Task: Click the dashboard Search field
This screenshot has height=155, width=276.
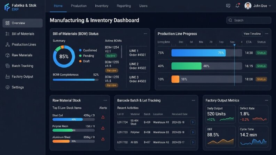Action: tap(249, 21)
